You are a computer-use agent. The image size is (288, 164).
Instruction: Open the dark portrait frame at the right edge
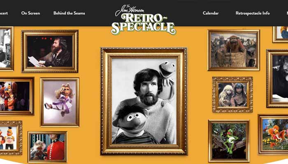pos(277,78)
